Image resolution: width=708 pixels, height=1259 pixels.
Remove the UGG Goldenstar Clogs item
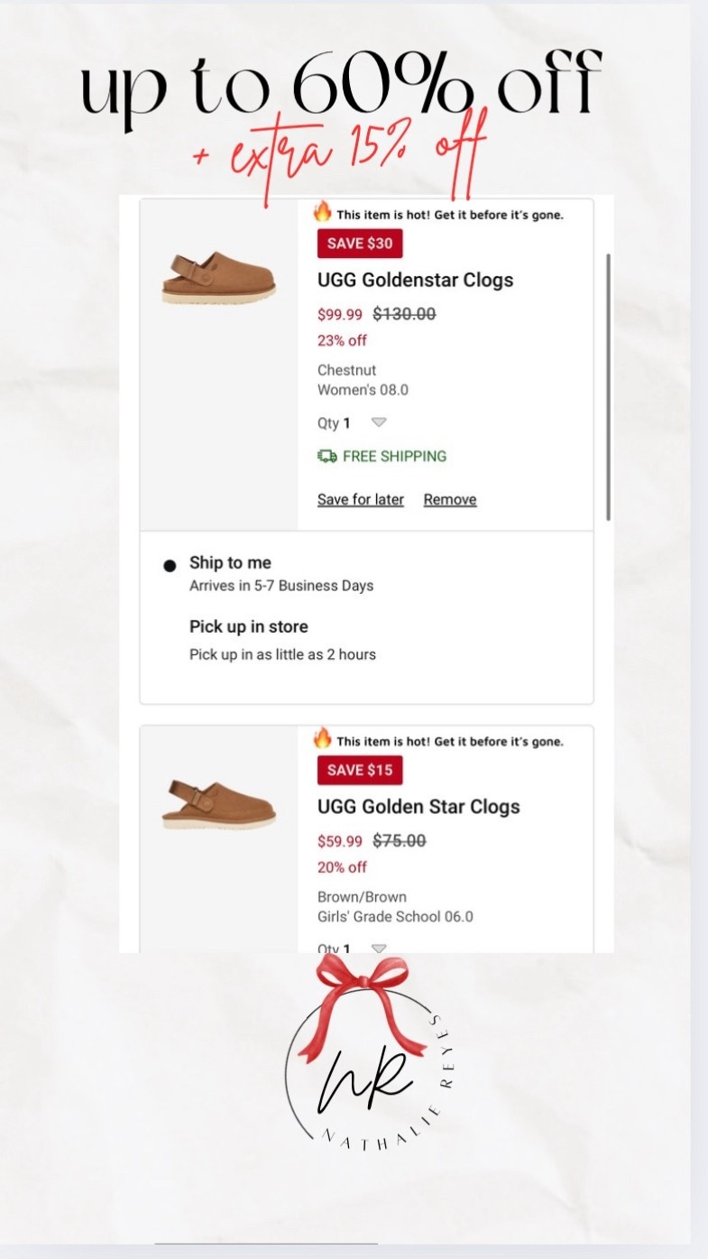coord(450,500)
